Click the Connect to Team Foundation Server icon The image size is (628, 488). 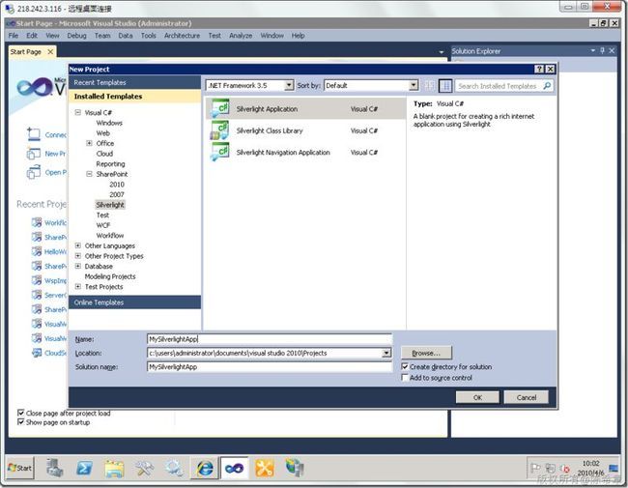(x=34, y=134)
